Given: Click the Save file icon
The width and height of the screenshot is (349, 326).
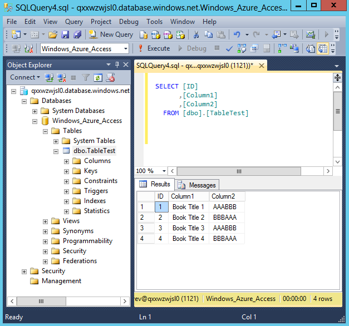Looking at the screenshot, I should tap(65, 34).
